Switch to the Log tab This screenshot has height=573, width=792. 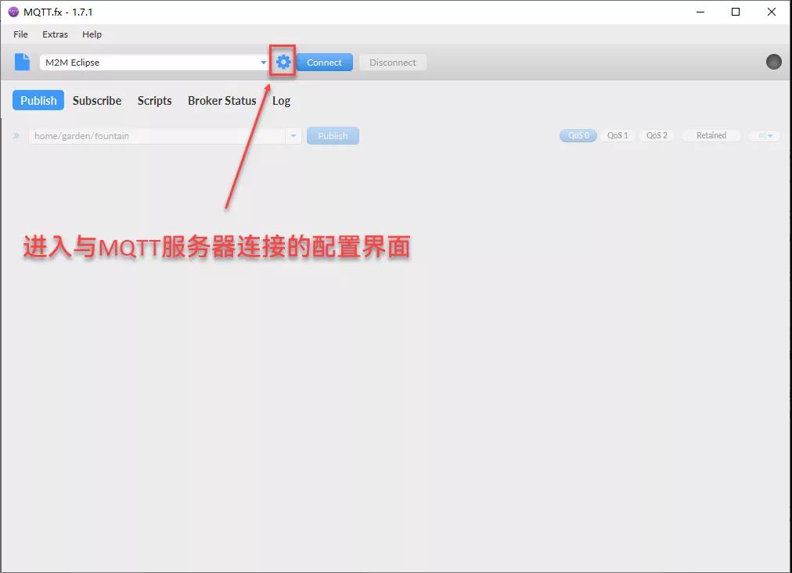coord(281,100)
